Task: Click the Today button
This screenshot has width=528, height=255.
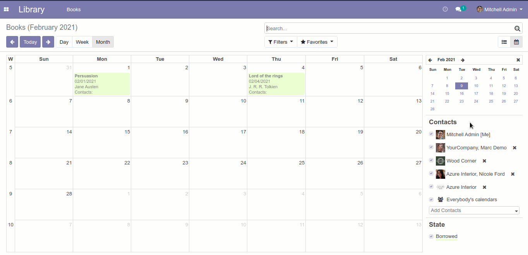Action: click(x=30, y=42)
